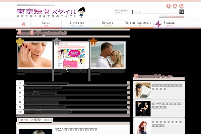Image resolution: width=201 pixels, height=134 pixels.
Task: Open the rank 5 article title
Action: coord(43,88)
